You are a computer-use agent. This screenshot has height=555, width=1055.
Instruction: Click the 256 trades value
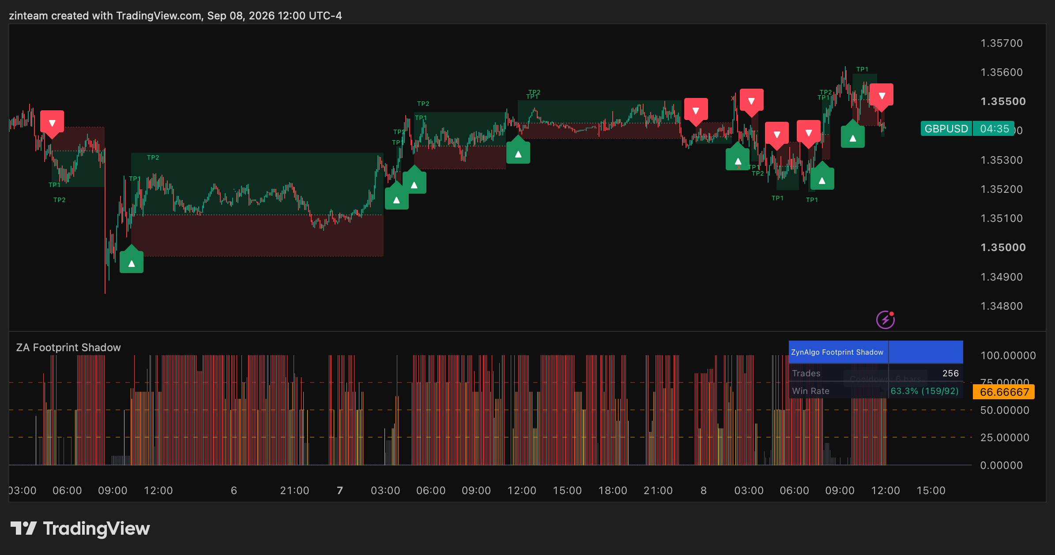(x=950, y=373)
